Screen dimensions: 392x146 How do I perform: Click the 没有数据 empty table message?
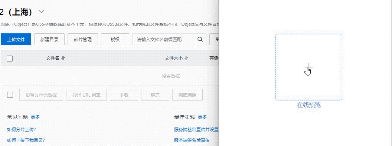171,76
